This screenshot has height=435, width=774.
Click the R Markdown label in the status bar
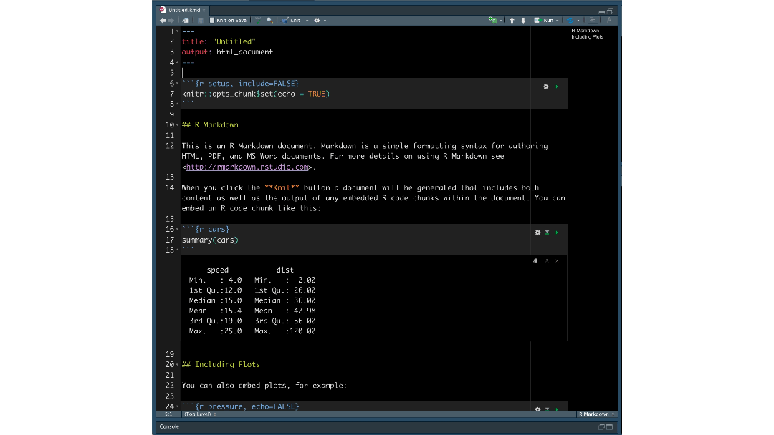(x=593, y=414)
